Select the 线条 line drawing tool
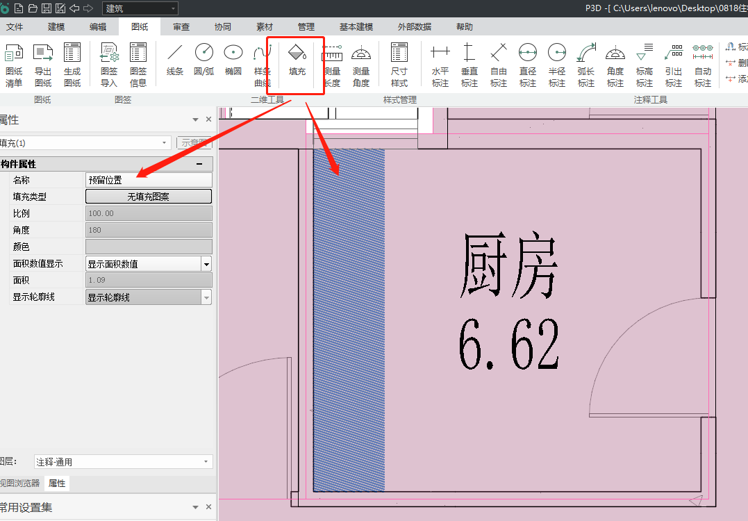The height and width of the screenshot is (521, 748). tap(175, 60)
